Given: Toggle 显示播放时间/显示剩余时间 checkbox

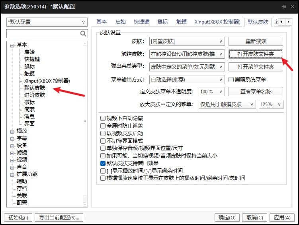Looking at the screenshot, I should coord(103,171).
